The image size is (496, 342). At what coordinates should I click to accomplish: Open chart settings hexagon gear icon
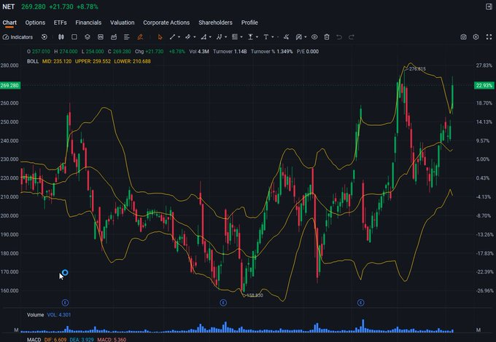click(x=476, y=37)
